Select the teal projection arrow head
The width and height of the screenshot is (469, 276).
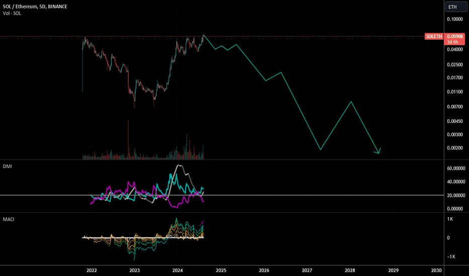click(377, 151)
